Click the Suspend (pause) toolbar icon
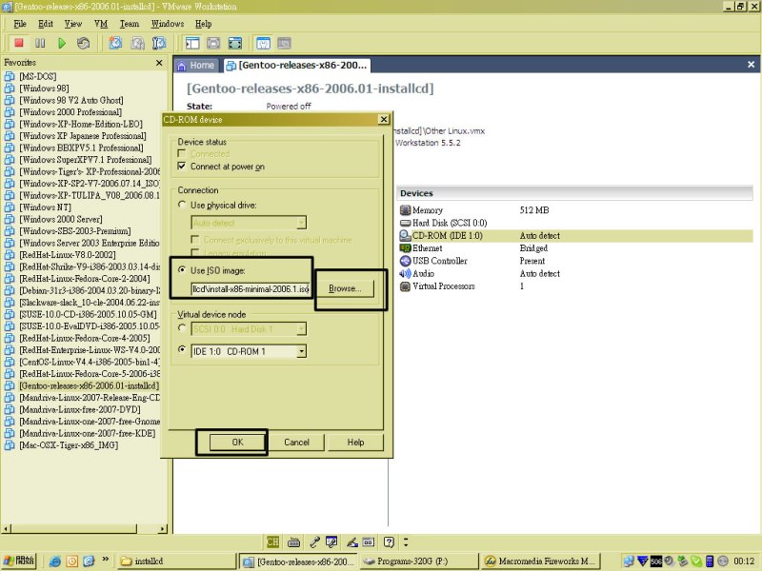The height and width of the screenshot is (571, 762). pos(40,43)
